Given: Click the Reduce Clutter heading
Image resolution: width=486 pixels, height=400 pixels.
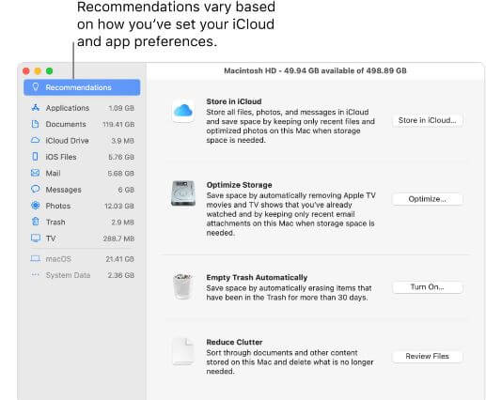Looking at the screenshot, I should [x=234, y=342].
